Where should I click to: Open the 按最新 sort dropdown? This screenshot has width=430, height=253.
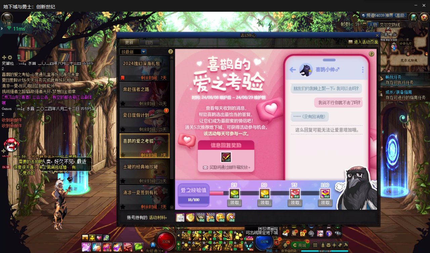pos(134,52)
